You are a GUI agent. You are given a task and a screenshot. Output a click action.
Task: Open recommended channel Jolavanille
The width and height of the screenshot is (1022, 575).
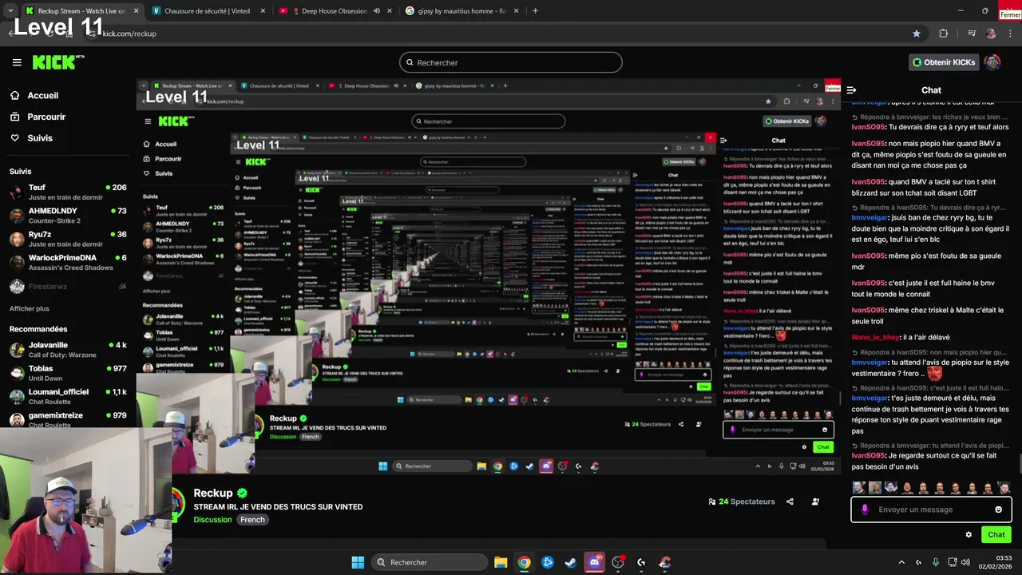point(68,349)
